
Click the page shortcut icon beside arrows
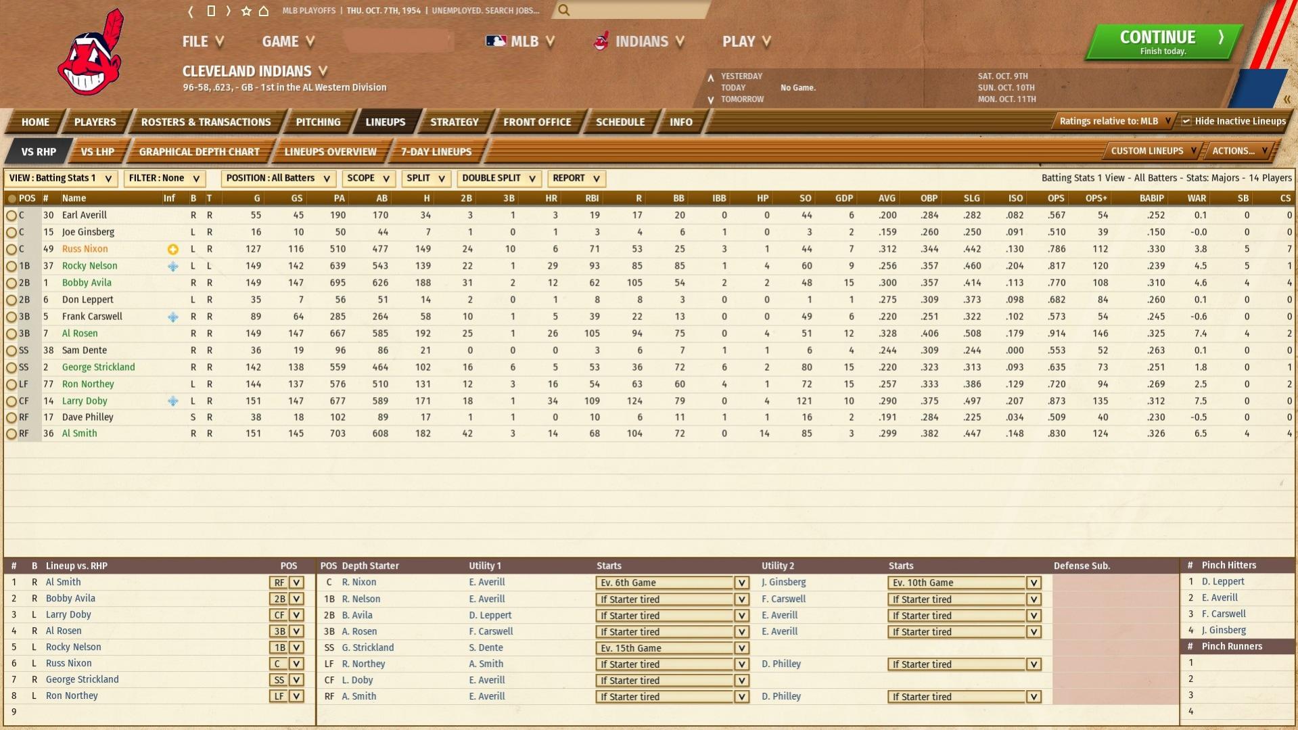[211, 11]
